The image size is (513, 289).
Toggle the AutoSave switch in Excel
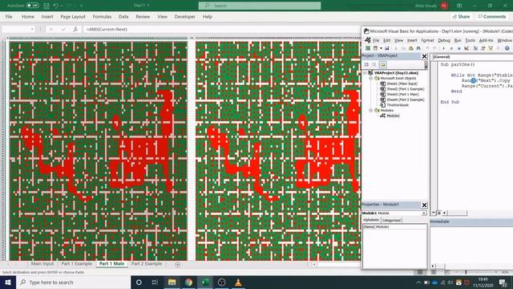(x=32, y=6)
